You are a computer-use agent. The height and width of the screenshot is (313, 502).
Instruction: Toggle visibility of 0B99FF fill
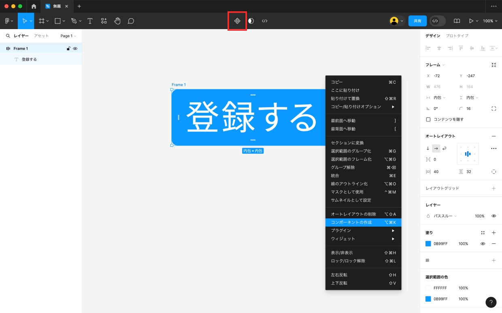[x=483, y=244]
